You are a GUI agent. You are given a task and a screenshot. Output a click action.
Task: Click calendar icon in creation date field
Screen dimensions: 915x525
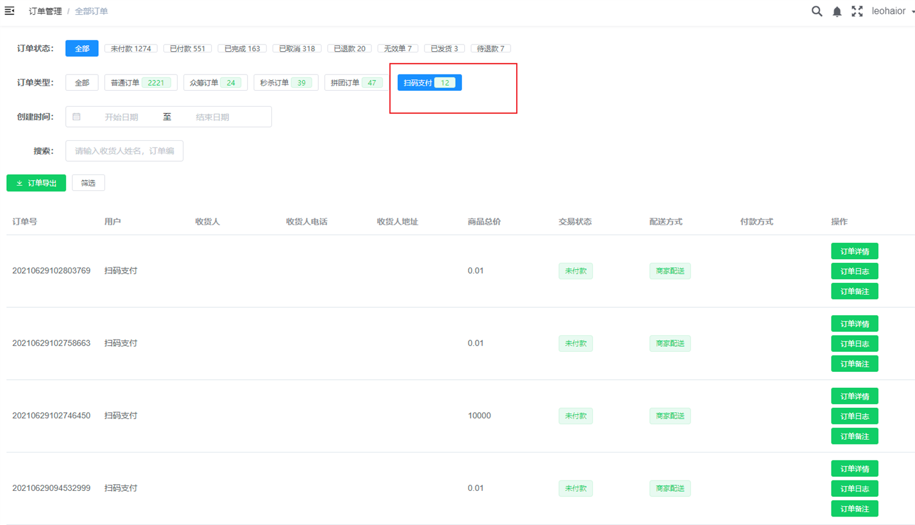(76, 117)
